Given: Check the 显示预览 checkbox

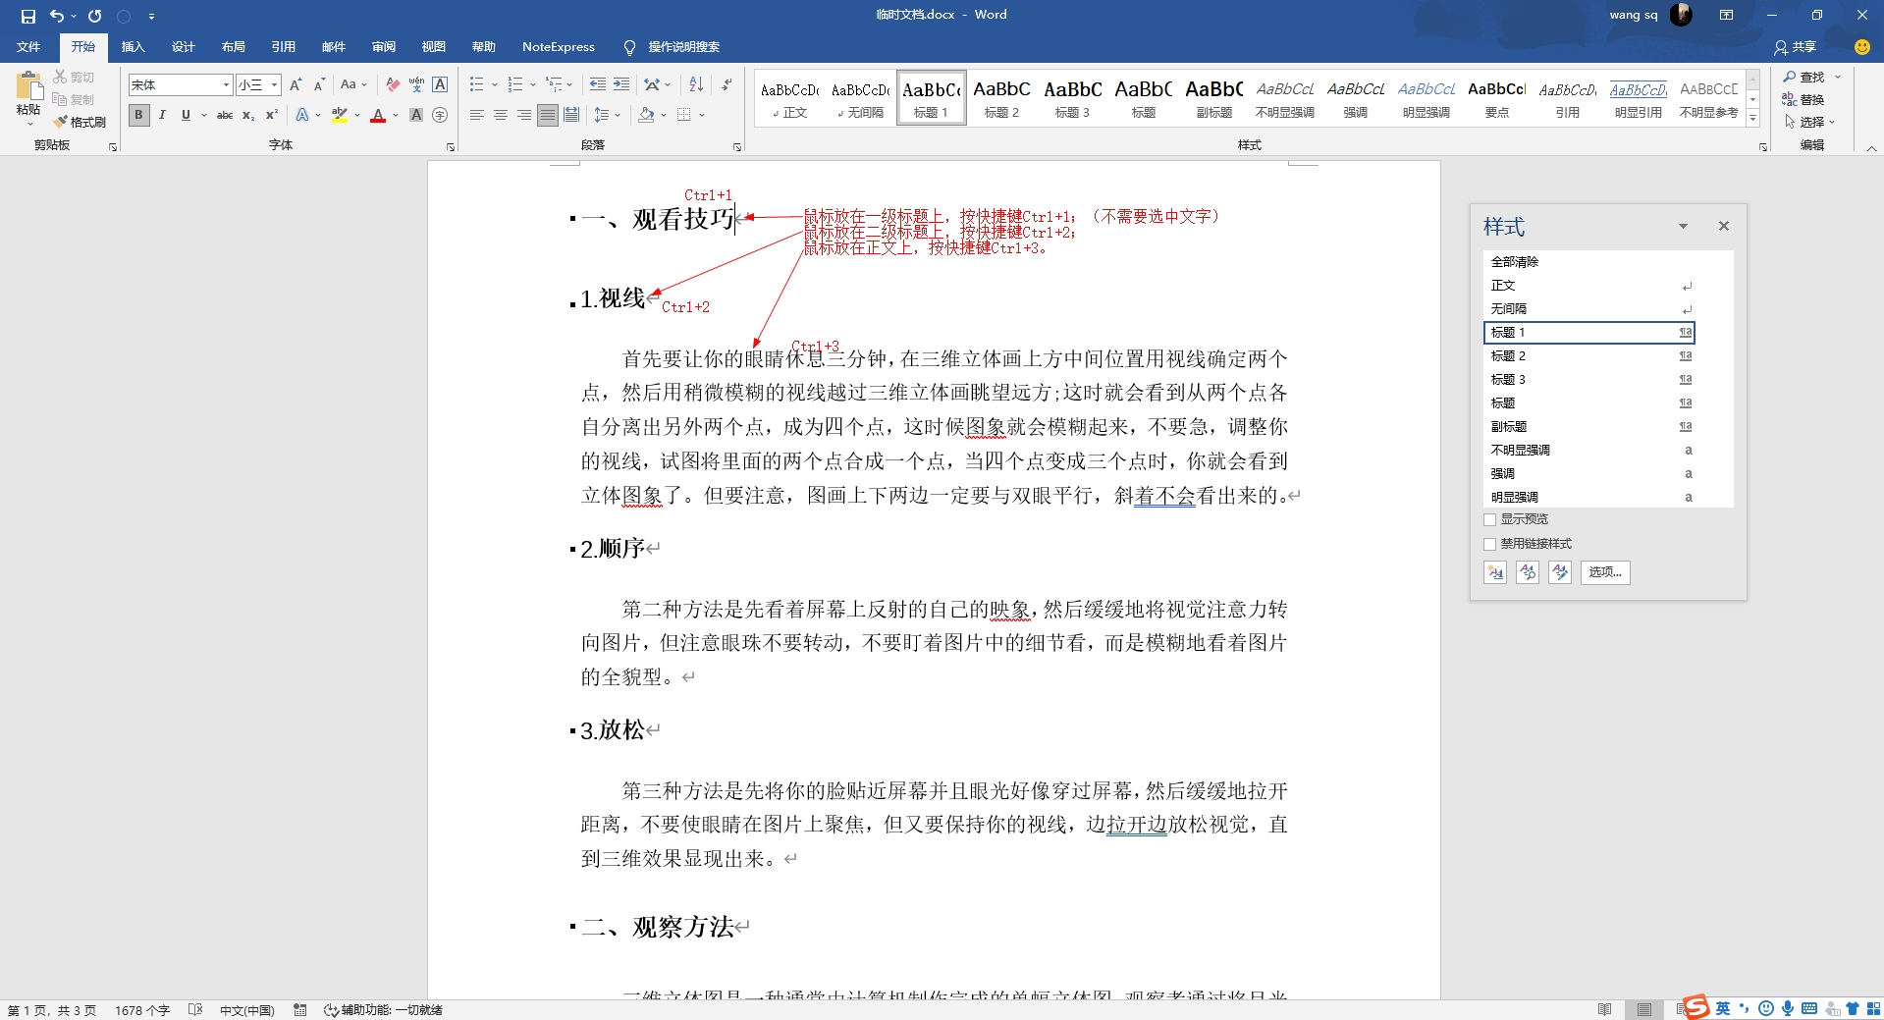Looking at the screenshot, I should (x=1489, y=519).
